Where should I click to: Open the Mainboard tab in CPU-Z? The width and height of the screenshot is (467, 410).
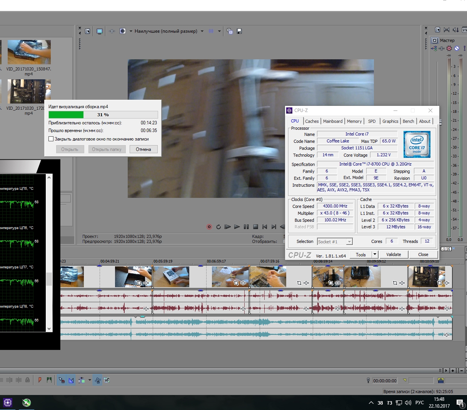[332, 121]
